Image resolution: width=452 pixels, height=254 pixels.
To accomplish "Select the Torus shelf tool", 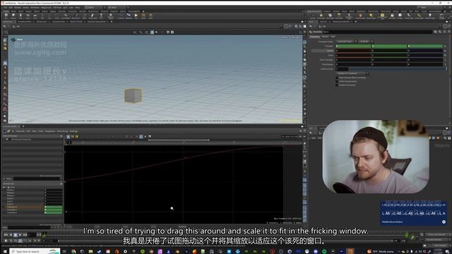I will (28, 16).
